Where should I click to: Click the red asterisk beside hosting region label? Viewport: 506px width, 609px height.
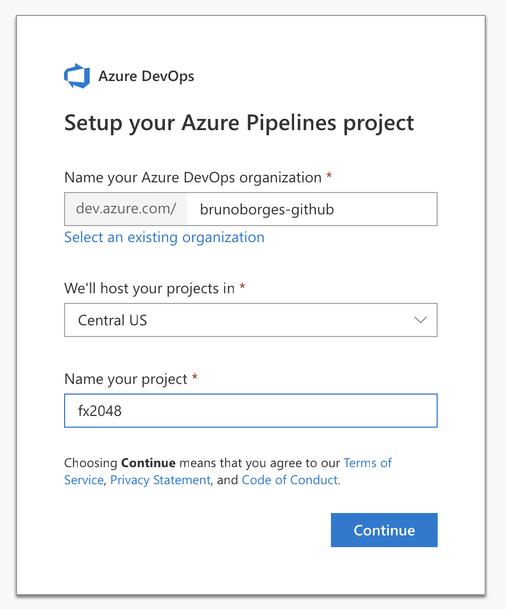242,287
